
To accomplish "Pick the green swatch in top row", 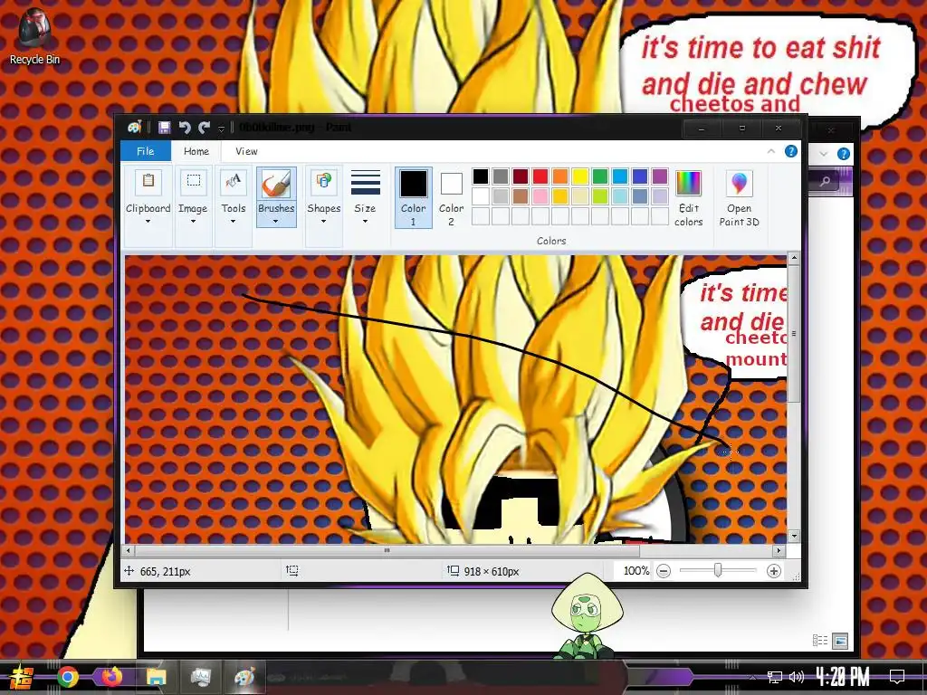I will pos(600,176).
